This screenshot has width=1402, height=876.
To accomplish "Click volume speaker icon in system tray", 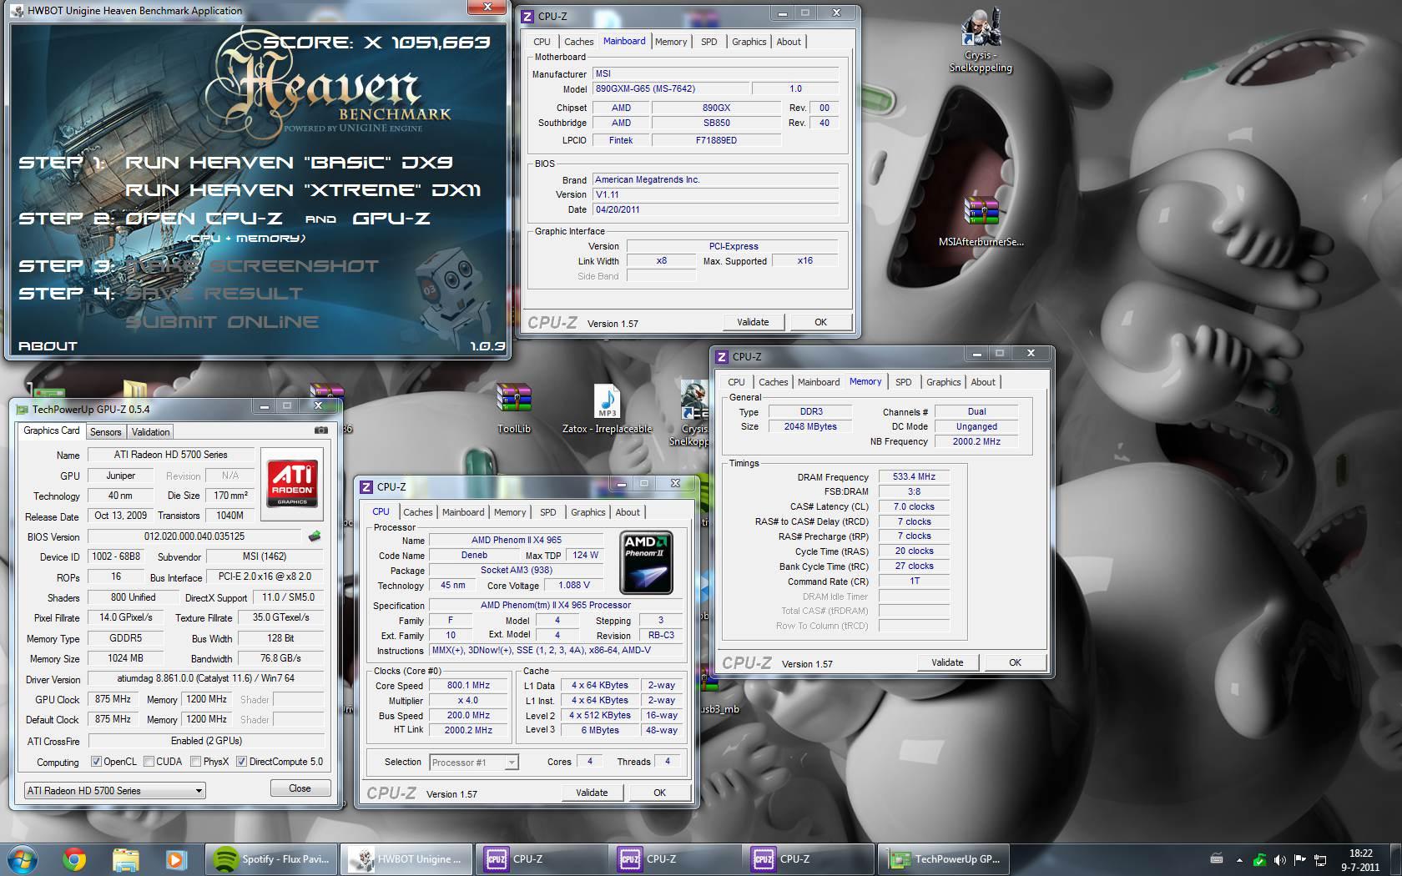I will click(1279, 859).
